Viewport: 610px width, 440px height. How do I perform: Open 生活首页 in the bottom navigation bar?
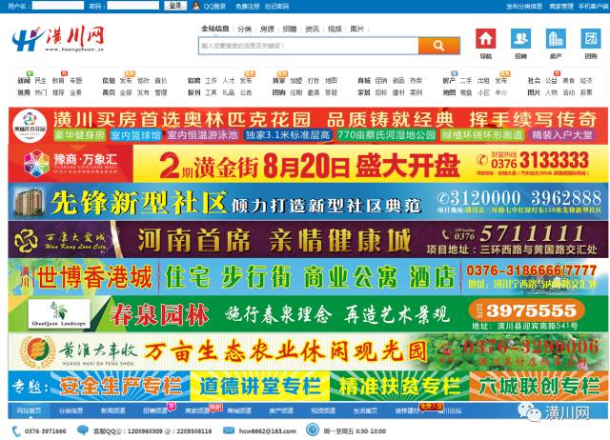365,410
